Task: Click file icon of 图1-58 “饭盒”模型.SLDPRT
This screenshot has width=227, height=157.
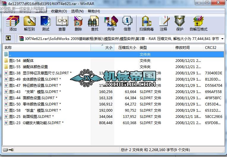Action: coord(6,110)
